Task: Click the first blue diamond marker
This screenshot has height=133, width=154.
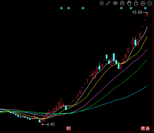Action: coord(61,8)
